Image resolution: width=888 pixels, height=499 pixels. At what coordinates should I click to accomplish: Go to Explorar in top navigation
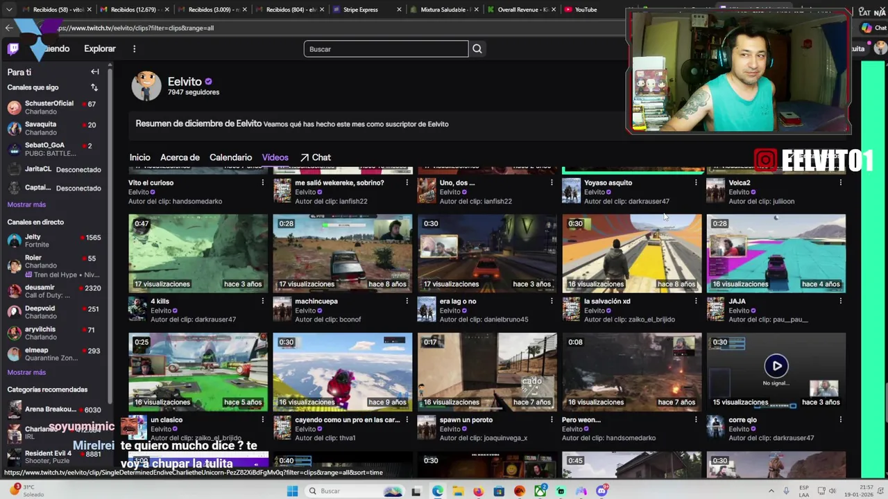(x=100, y=49)
